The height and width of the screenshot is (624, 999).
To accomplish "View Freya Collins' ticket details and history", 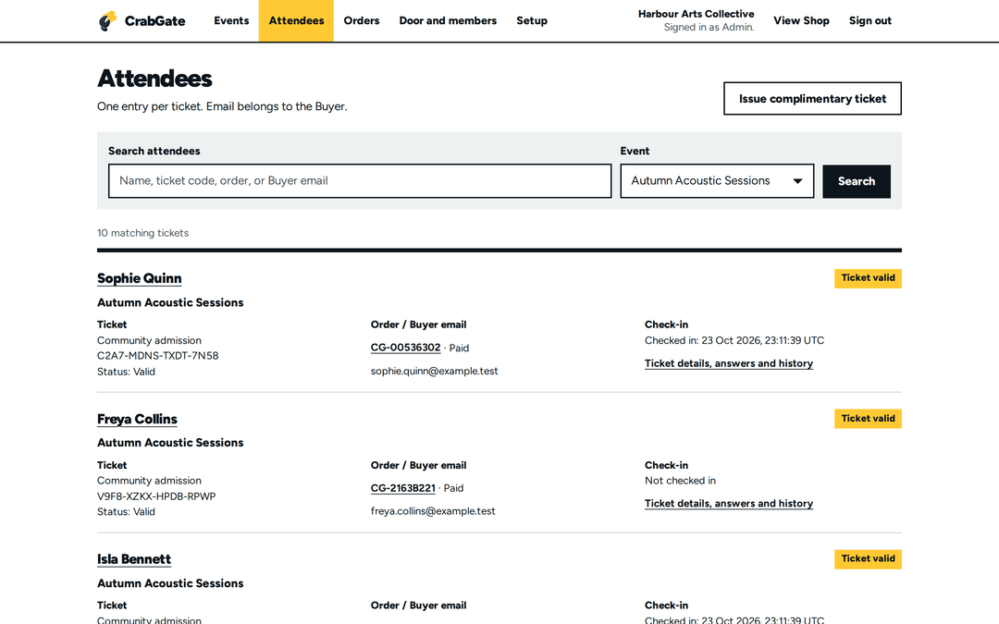I will click(728, 504).
